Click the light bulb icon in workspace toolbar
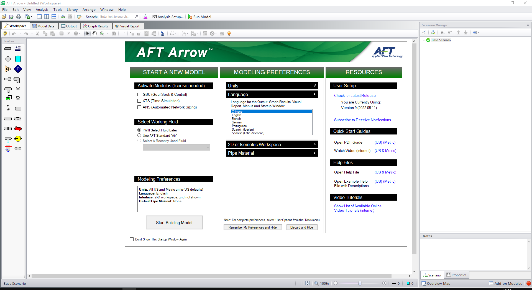The height and width of the screenshot is (290, 532). pos(229,33)
